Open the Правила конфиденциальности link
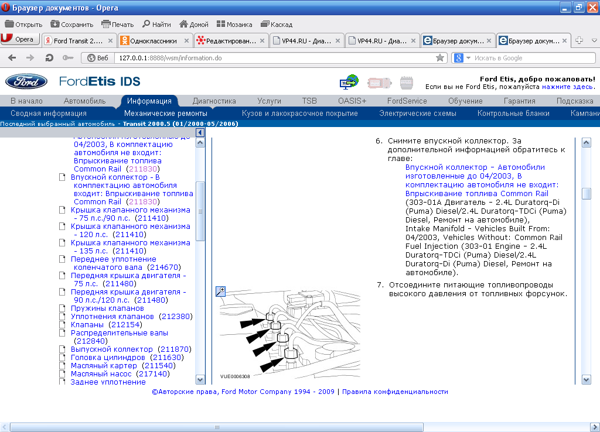 click(395, 392)
